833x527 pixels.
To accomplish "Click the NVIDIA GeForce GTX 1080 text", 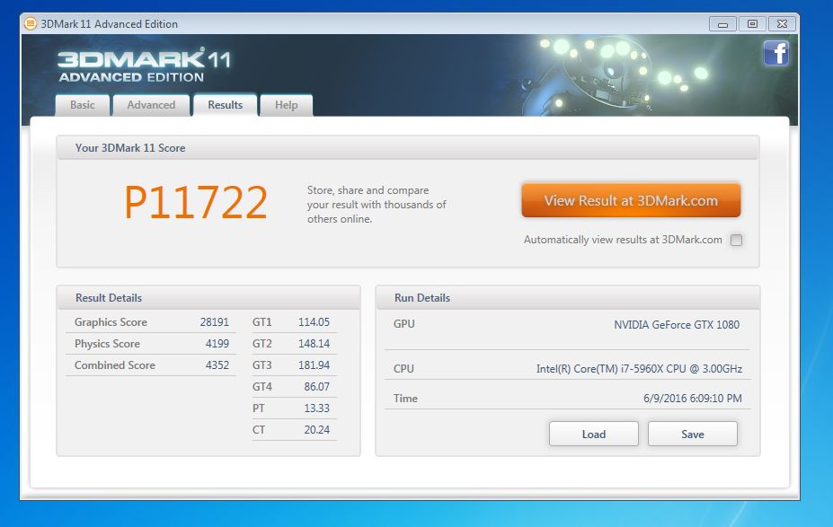I will tap(677, 325).
